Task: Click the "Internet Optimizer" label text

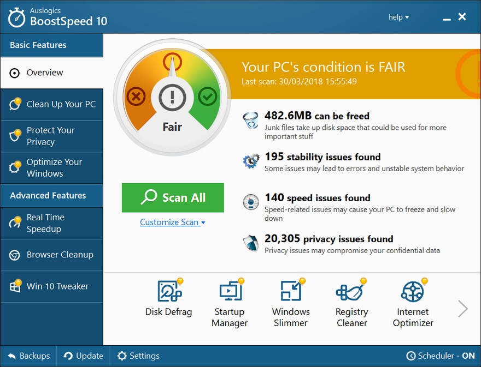Action: click(413, 317)
